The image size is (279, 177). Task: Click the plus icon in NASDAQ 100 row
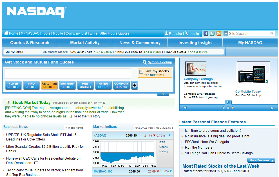coord(171,171)
